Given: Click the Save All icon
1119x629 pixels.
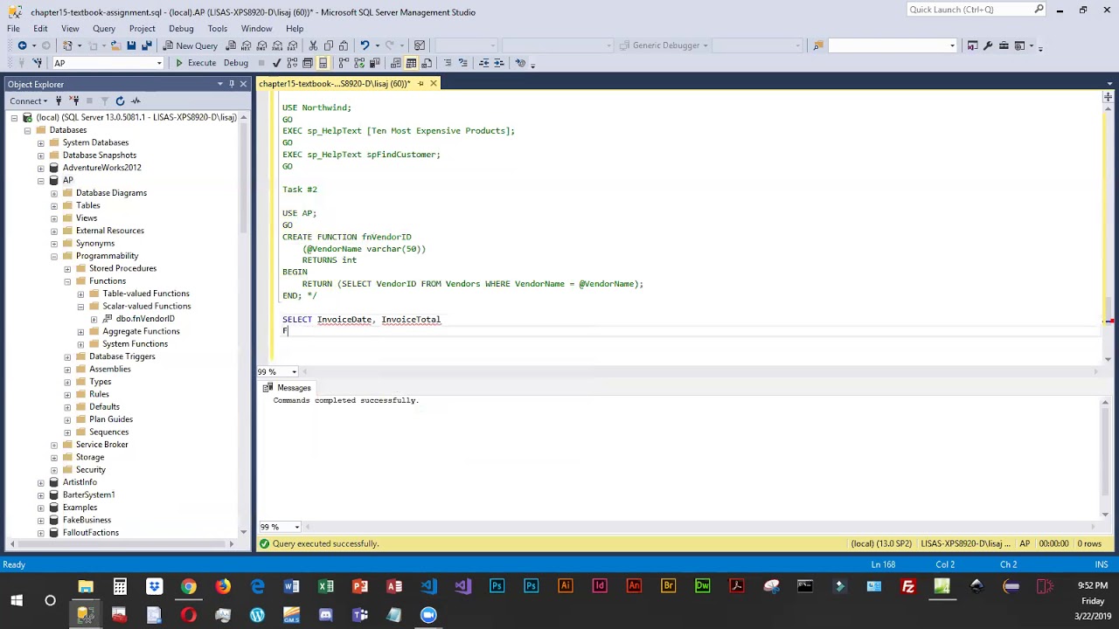Looking at the screenshot, I should pyautogui.click(x=146, y=45).
